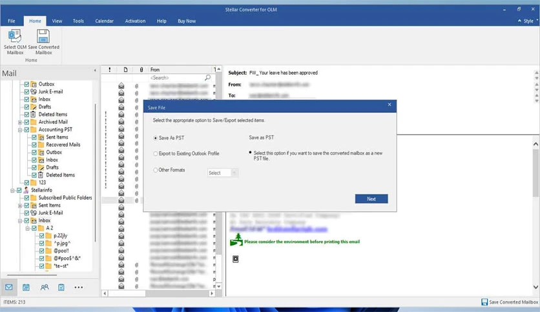This screenshot has width=540, height=312.
Task: Uncheck the Accounting PST folder checkbox
Action: (26, 130)
